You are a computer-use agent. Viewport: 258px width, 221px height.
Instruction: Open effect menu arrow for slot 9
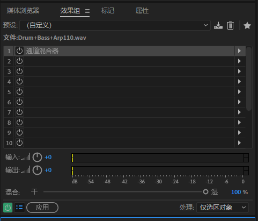[x=240, y=133]
